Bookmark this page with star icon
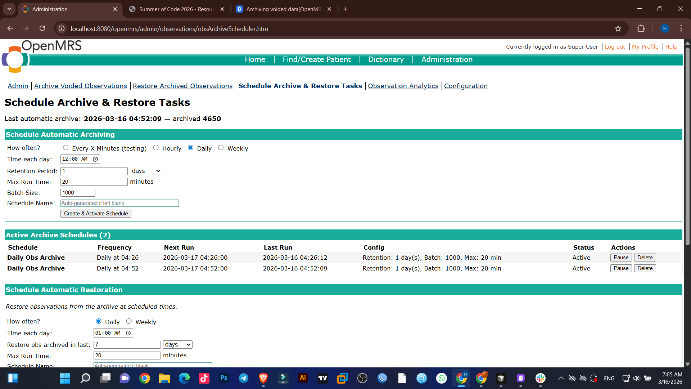This screenshot has width=691, height=389. click(618, 28)
